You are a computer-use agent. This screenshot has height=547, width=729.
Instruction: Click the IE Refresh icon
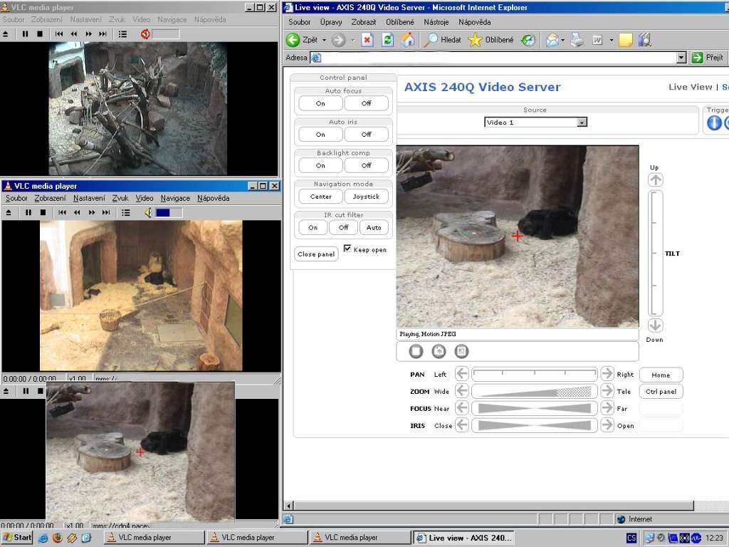pyautogui.click(x=387, y=40)
